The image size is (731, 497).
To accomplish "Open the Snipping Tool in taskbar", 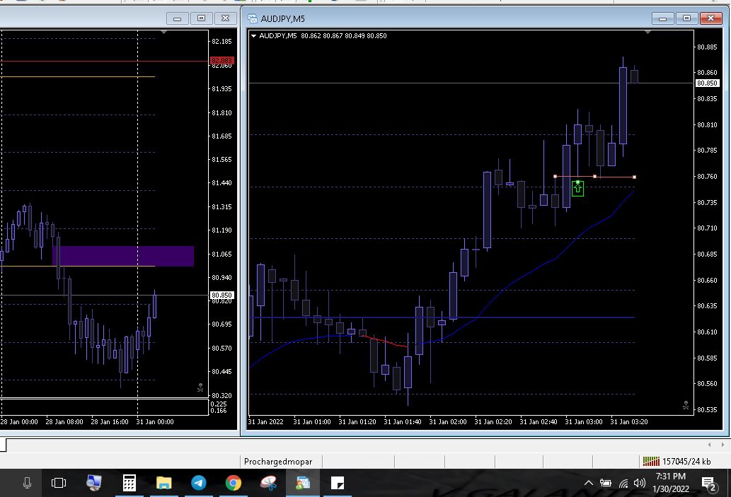I will coord(268,483).
